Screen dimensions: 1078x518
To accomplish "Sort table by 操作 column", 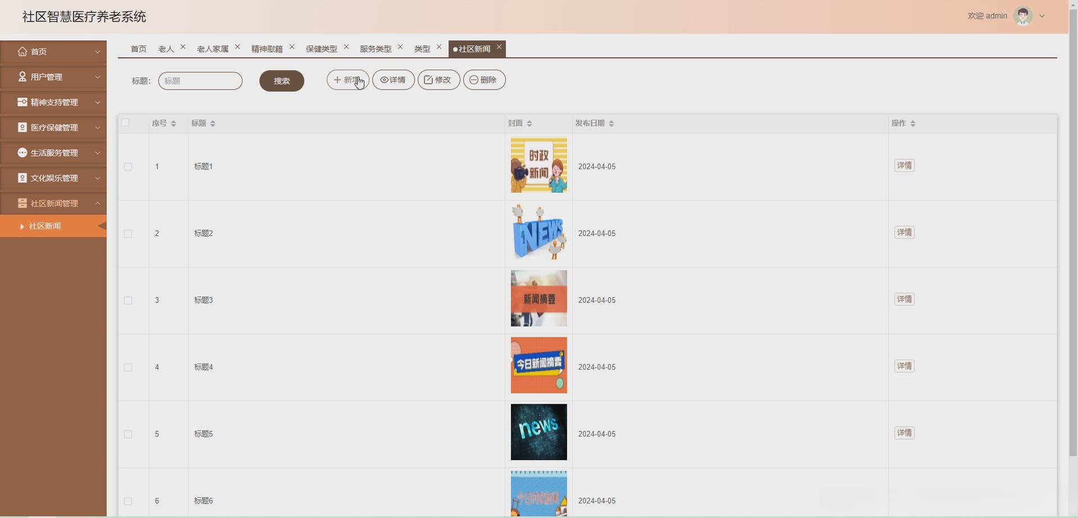I will click(913, 123).
